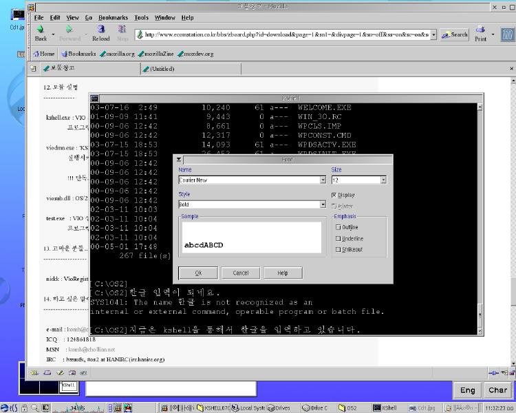Screen dimensions: 516x413
Task: Open the Back button history dropdown arrow
Action: pos(53,34)
